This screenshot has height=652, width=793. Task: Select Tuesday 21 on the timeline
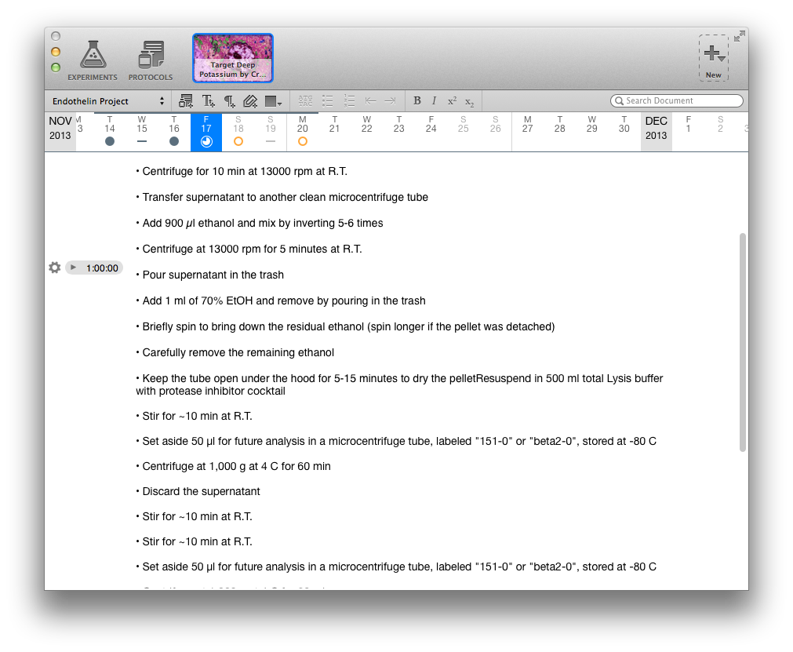click(x=334, y=125)
